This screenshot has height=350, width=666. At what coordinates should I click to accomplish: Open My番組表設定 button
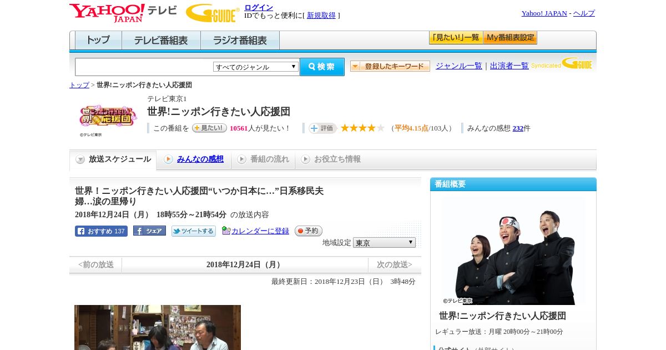tap(510, 38)
